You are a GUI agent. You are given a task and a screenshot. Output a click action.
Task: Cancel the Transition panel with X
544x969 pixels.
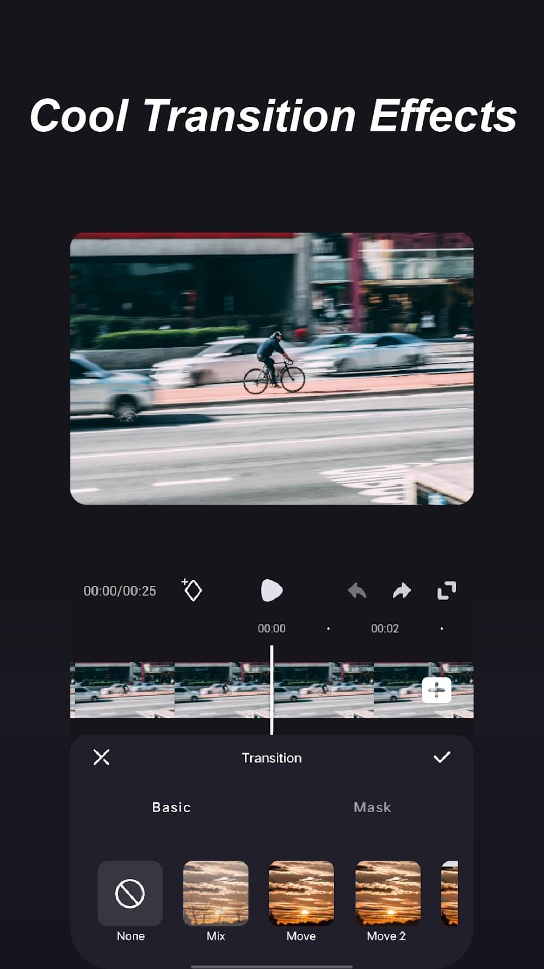102,757
